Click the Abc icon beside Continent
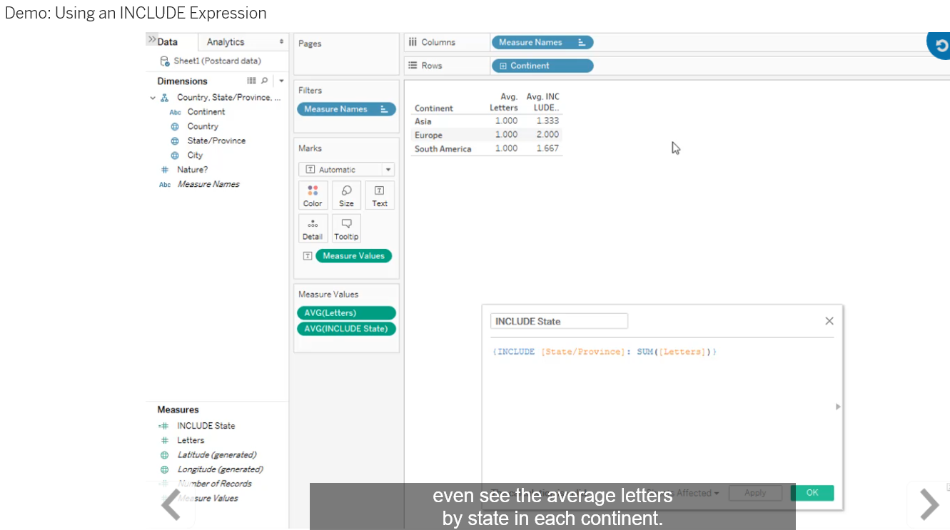This screenshot has height=530, width=950. [175, 112]
